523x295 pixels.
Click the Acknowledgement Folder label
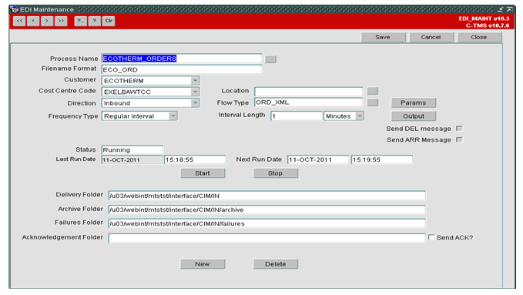[x=62, y=237]
